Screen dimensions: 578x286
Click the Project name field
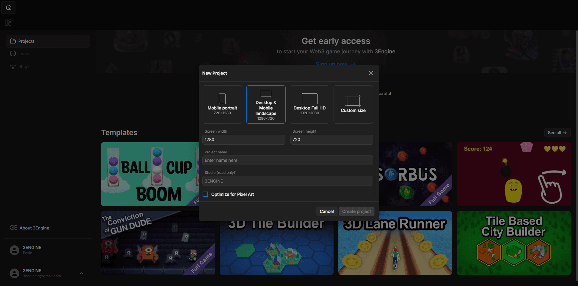coord(287,160)
